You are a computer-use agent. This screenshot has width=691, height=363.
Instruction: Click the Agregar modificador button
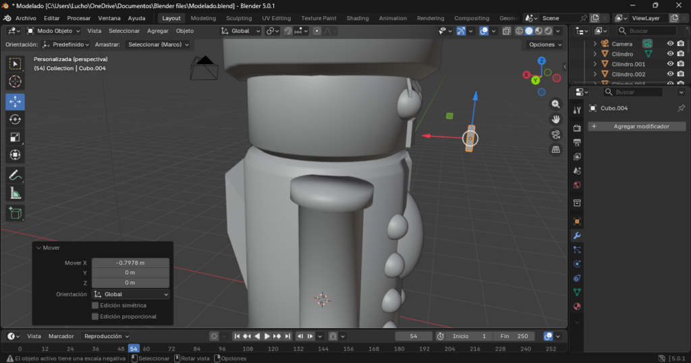(x=637, y=127)
